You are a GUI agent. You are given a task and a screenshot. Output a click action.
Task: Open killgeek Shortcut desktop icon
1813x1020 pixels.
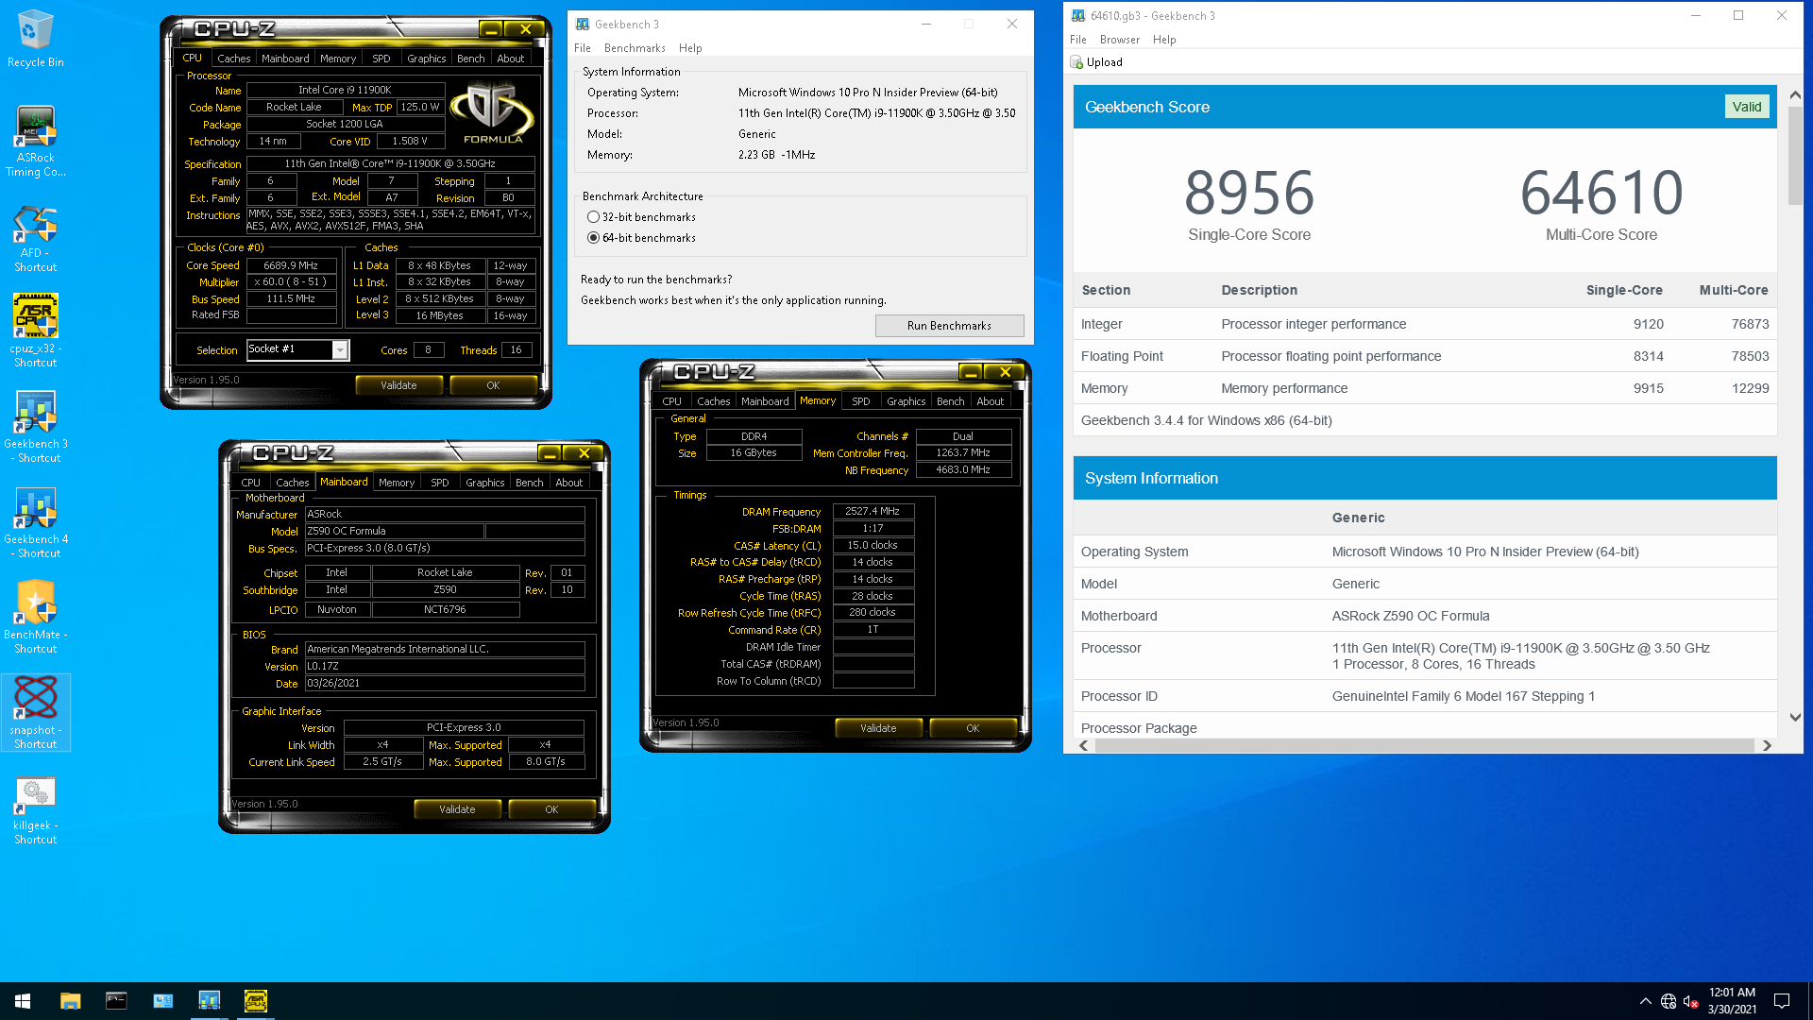pyautogui.click(x=36, y=810)
